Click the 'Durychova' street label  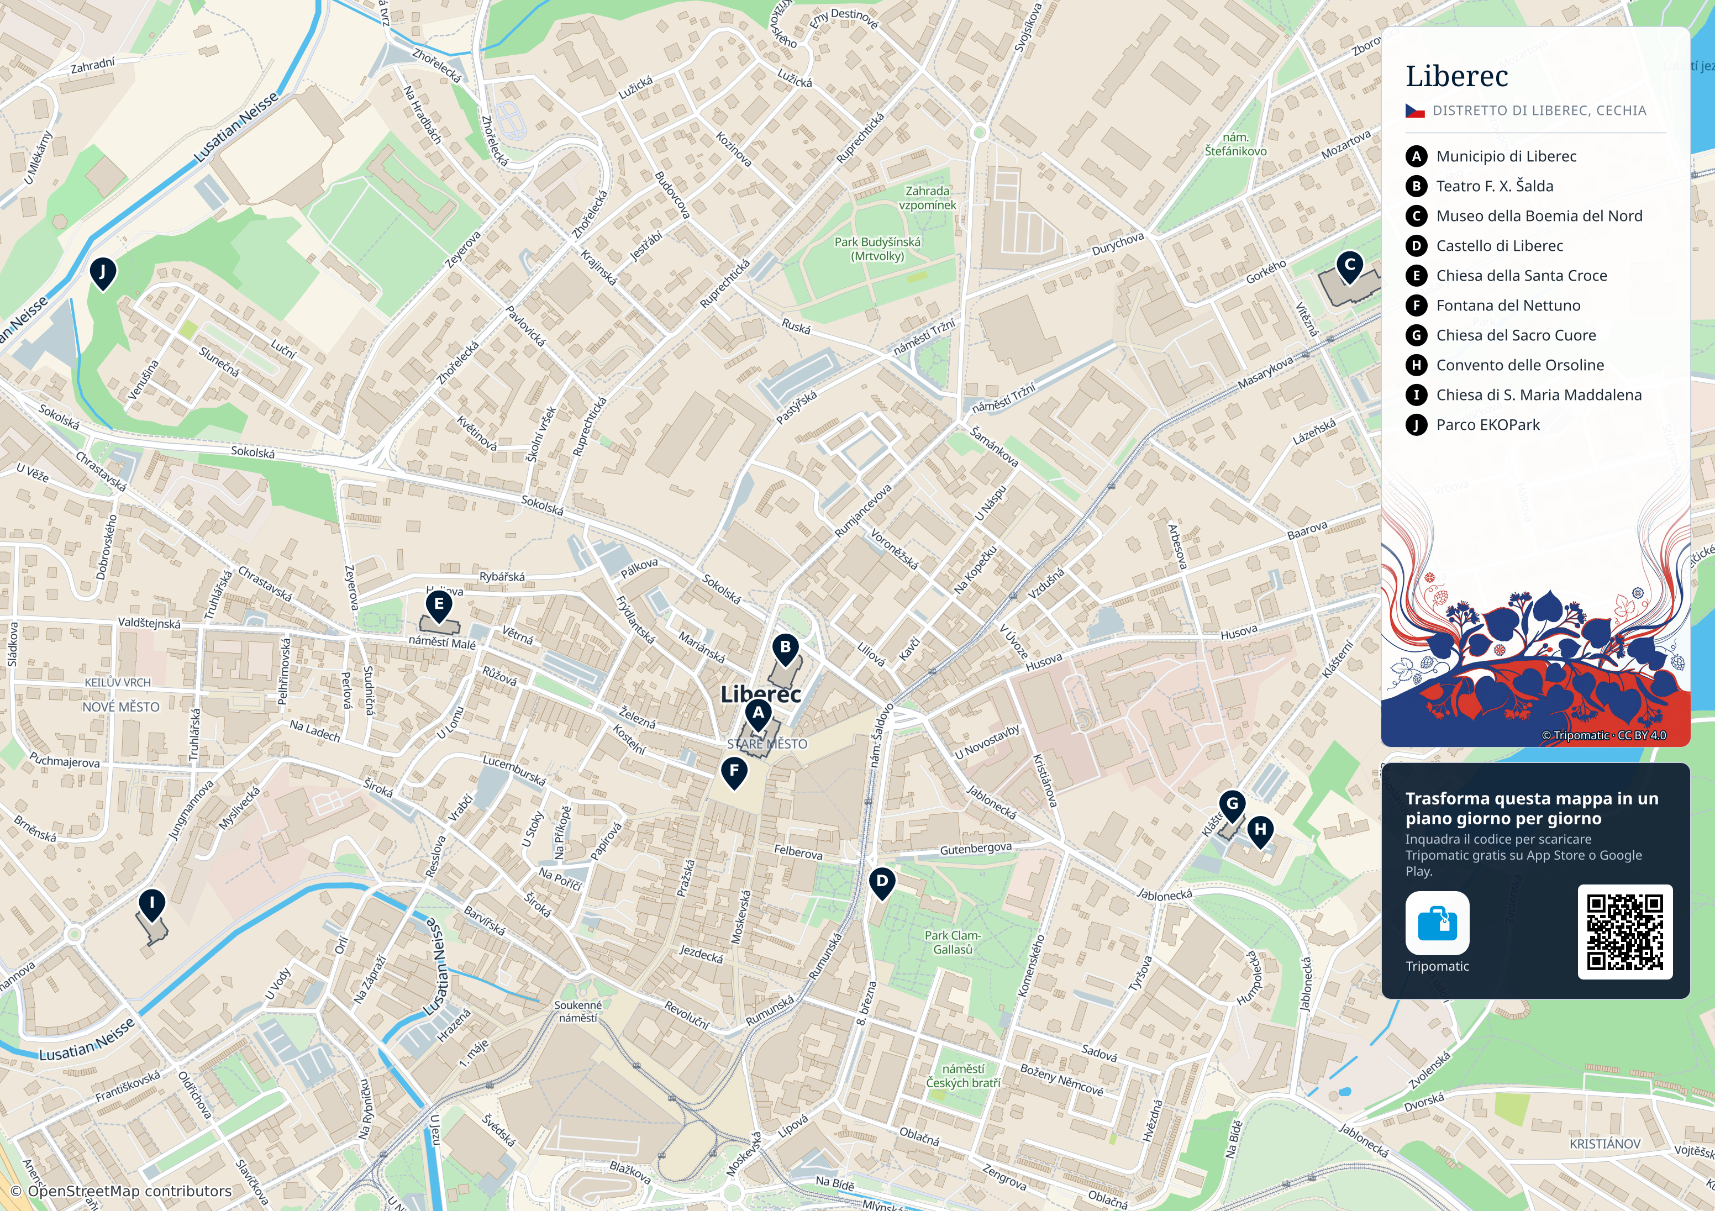click(x=1117, y=244)
